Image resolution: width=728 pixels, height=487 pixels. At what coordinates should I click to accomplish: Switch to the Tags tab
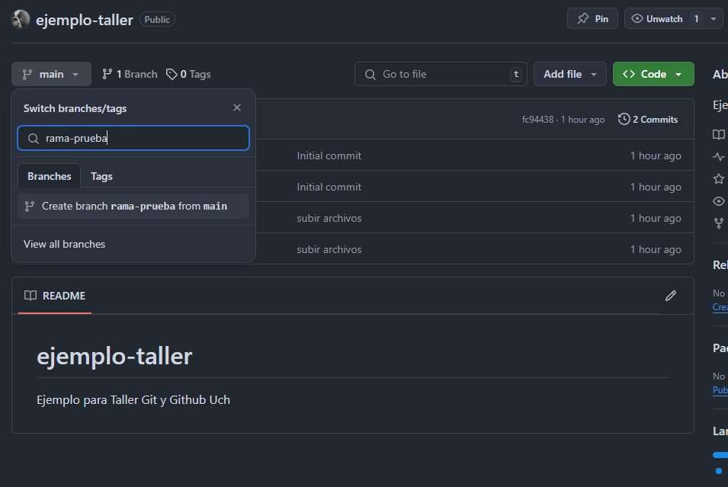101,176
